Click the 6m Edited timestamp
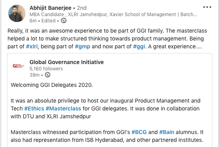 tap(42, 21)
